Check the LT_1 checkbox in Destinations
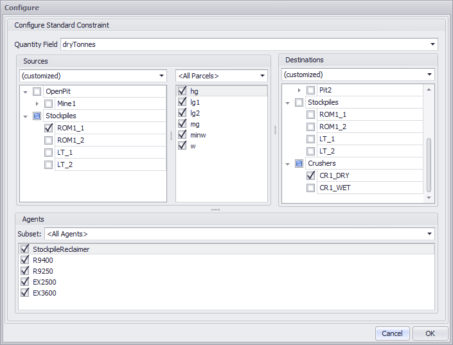453x345 pixels. (x=311, y=139)
